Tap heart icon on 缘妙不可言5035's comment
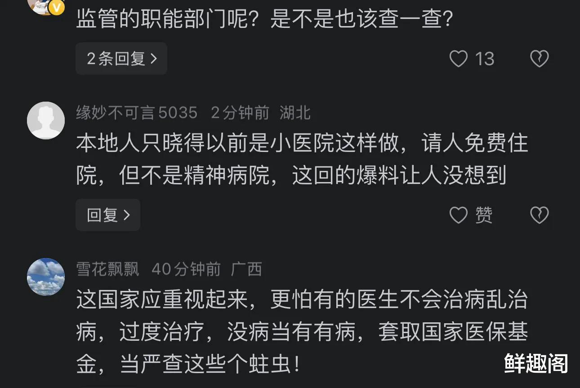580x388 pixels. tap(459, 215)
